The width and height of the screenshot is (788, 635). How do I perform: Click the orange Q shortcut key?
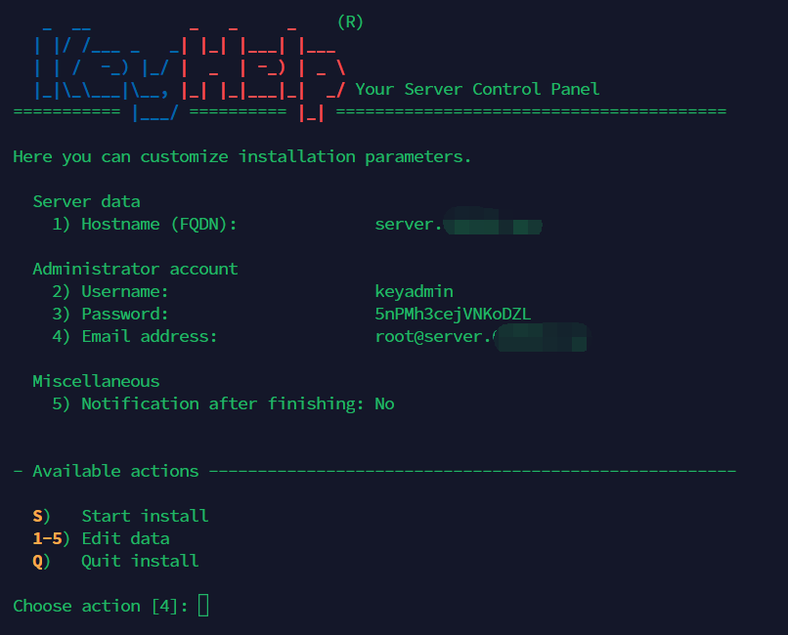tap(37, 561)
